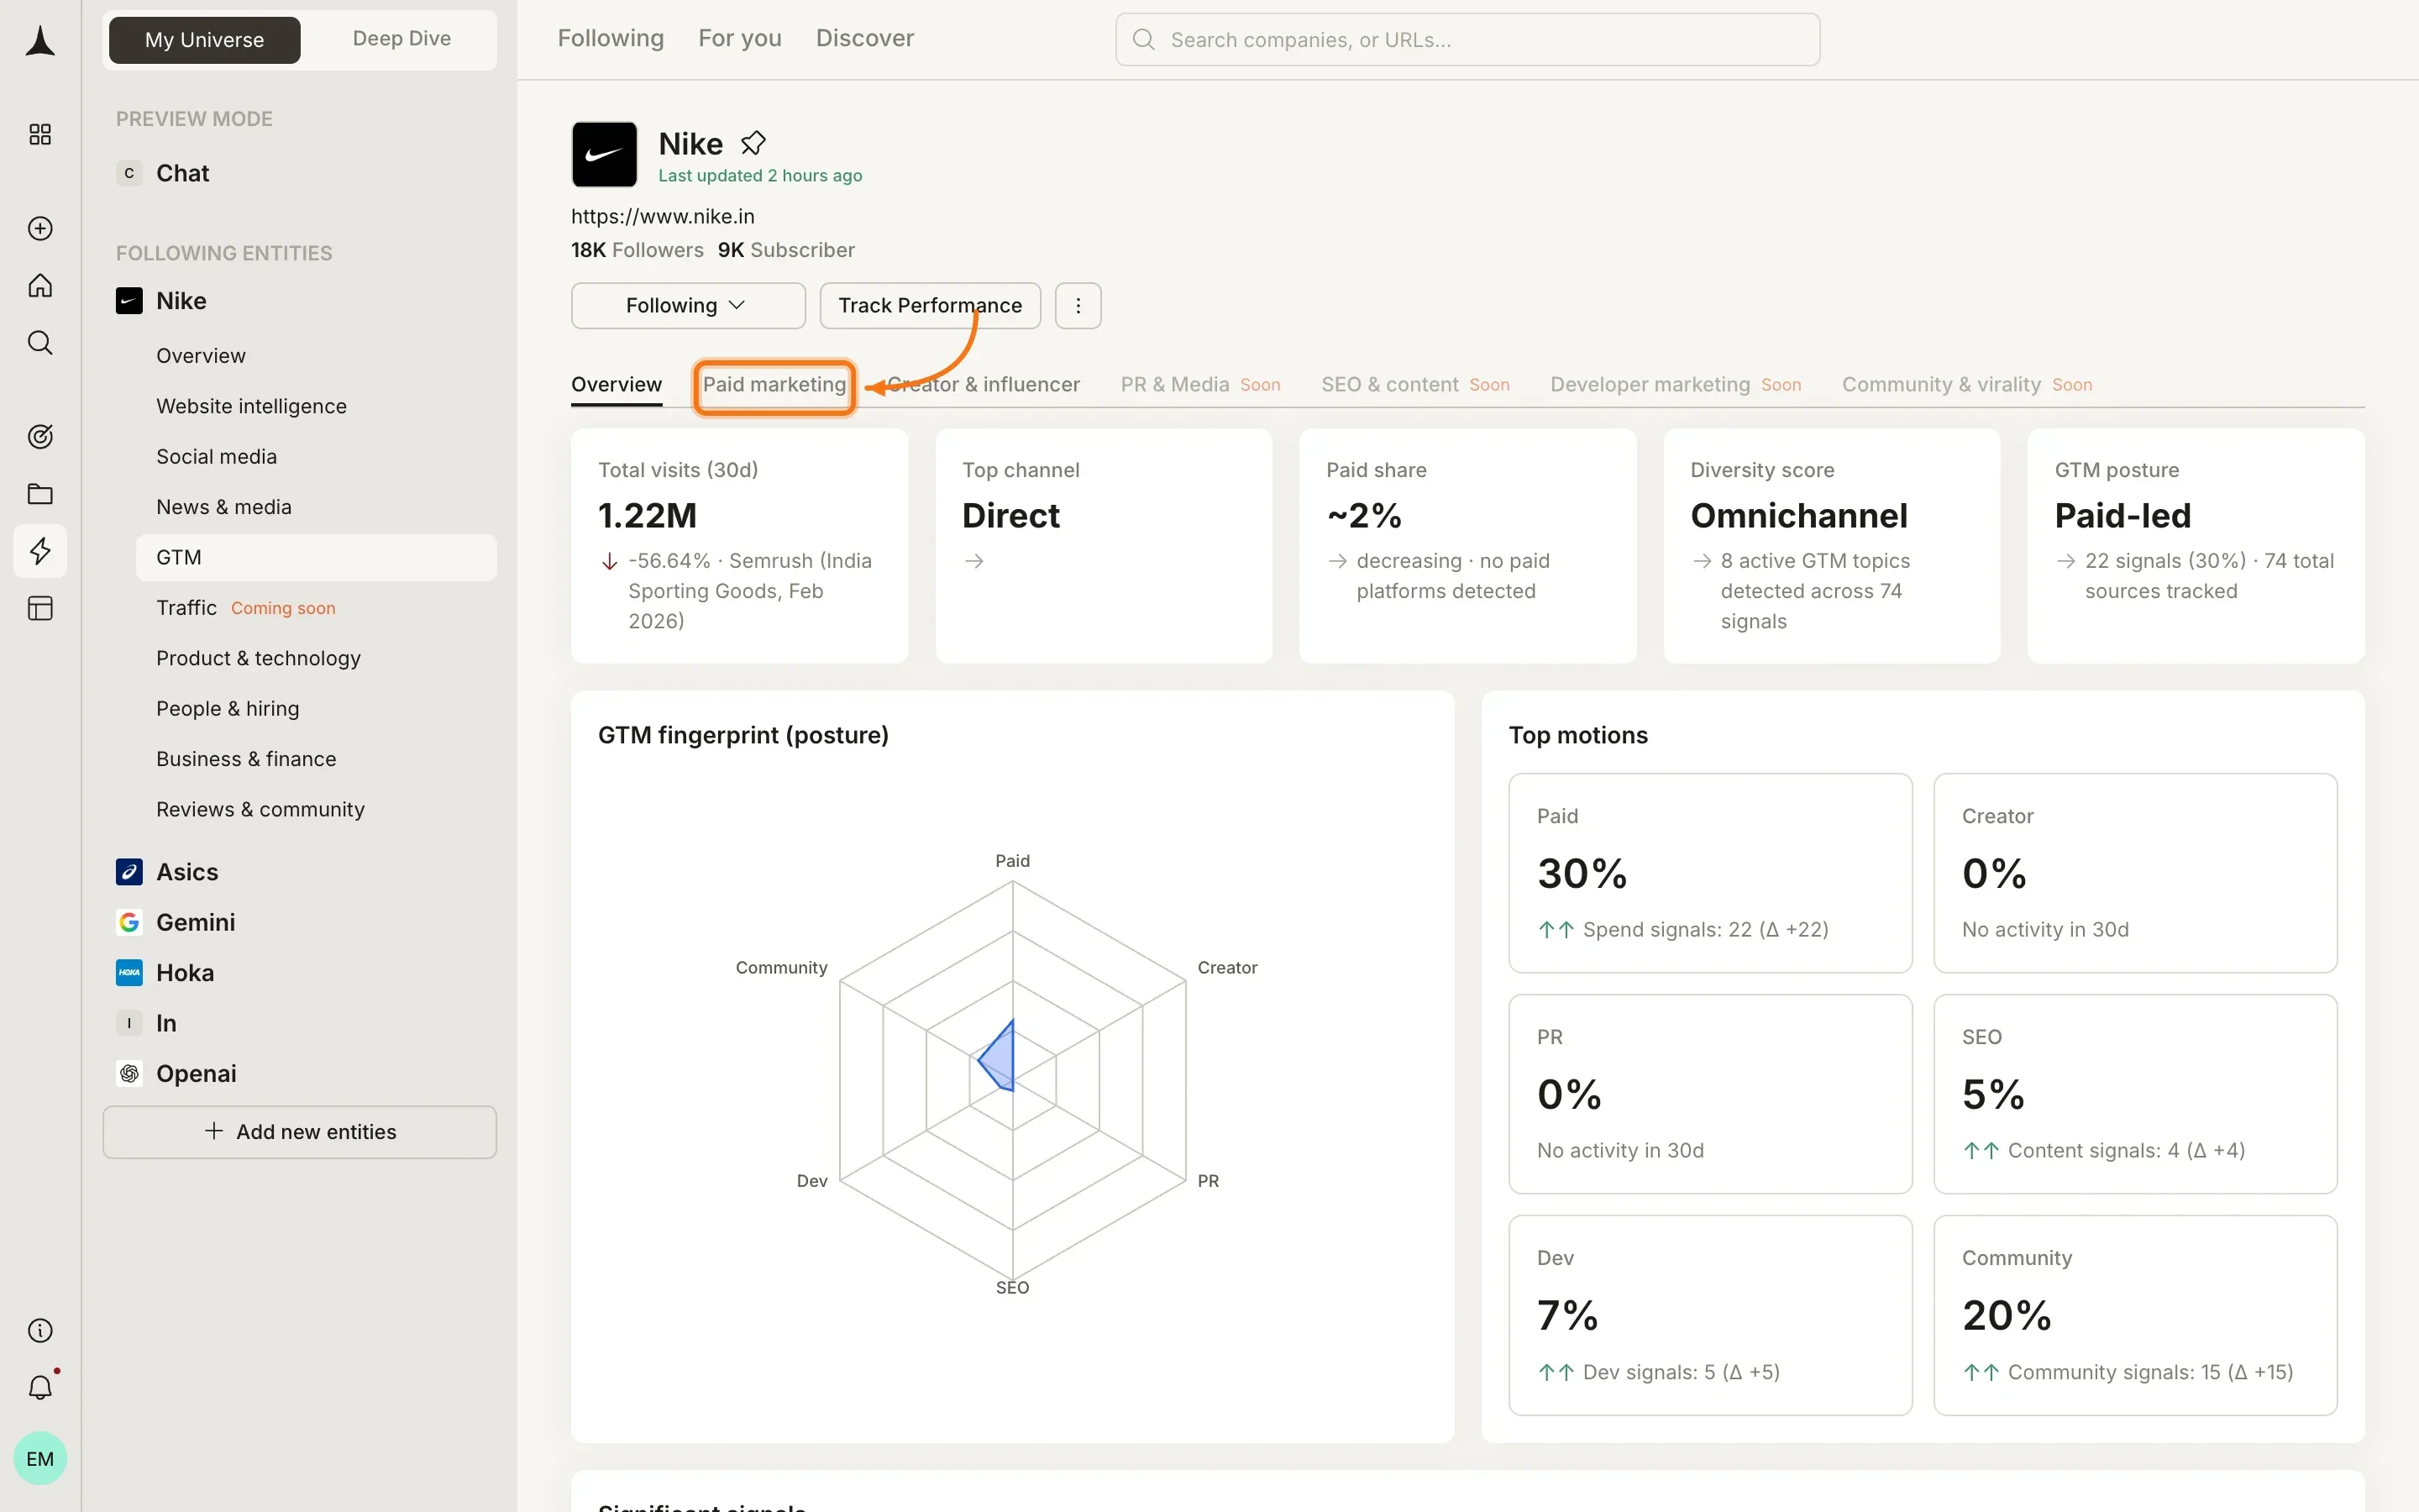Click the Total visits (30d) card

click(x=740, y=546)
